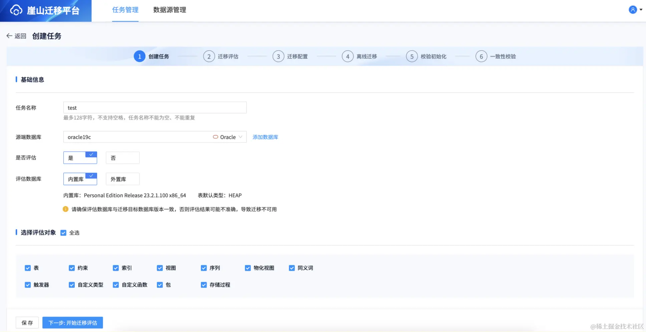Click the orange warning info icon
This screenshot has width=646, height=332.
pyautogui.click(x=65, y=209)
